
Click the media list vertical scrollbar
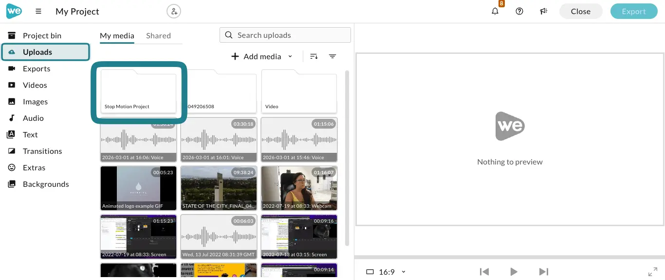[x=347, y=158]
